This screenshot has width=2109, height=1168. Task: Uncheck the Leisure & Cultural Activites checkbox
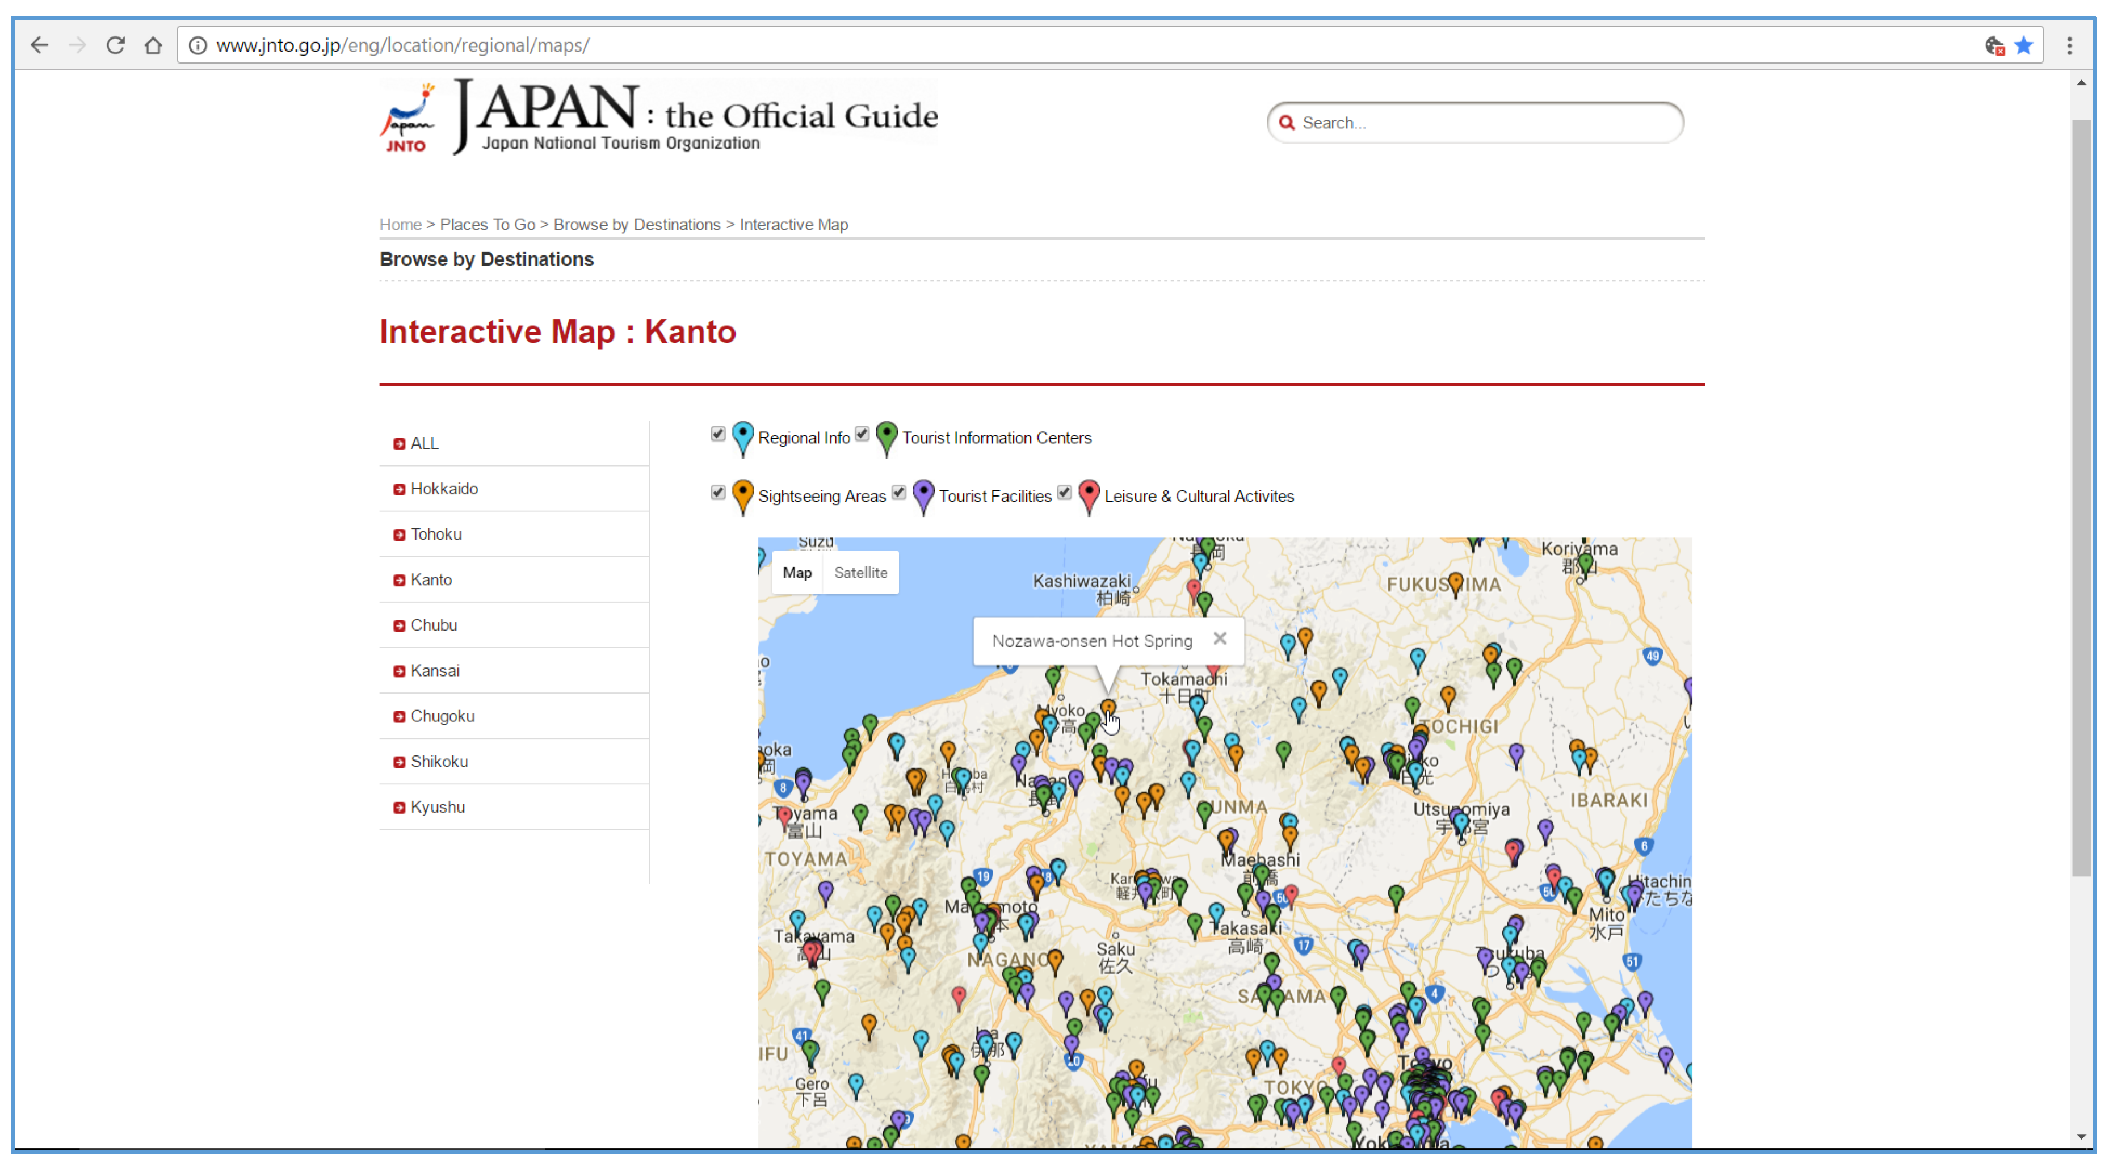click(1064, 493)
